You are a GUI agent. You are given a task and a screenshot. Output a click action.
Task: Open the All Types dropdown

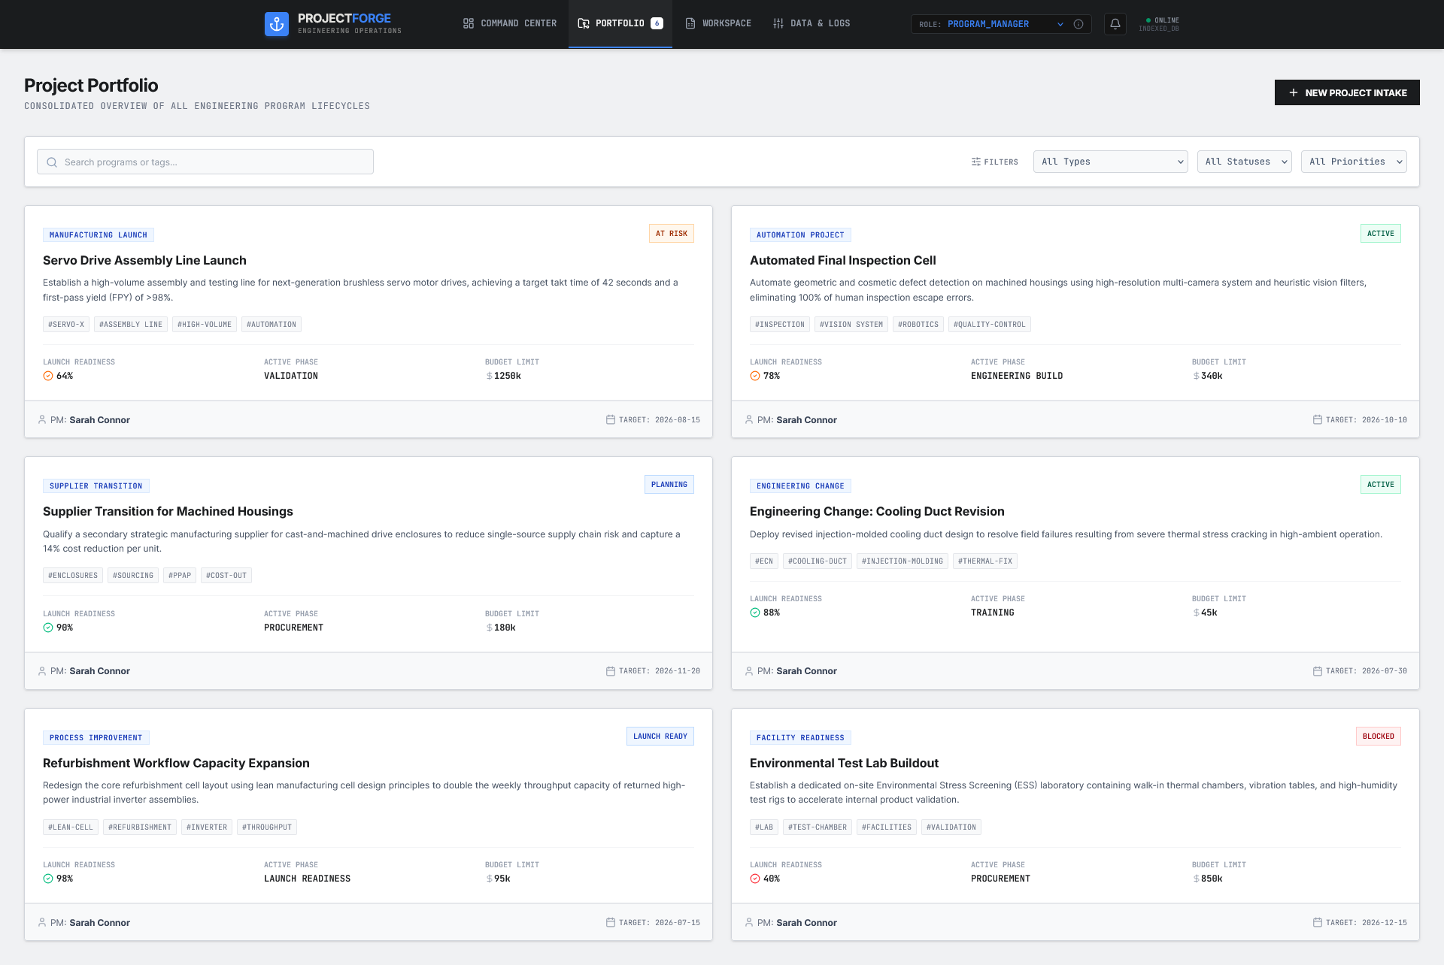point(1111,162)
